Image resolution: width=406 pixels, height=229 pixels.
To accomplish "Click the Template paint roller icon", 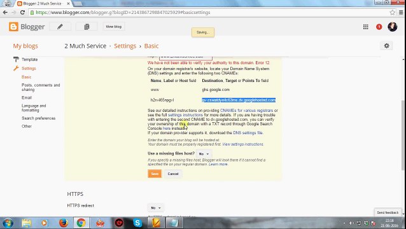I will coord(16,60).
